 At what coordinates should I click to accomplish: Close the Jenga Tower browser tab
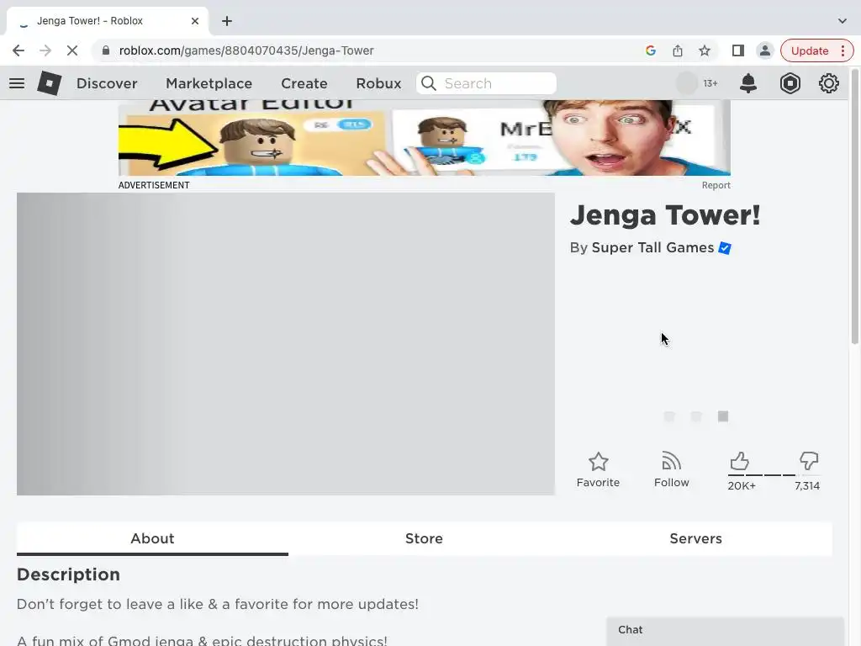195,21
